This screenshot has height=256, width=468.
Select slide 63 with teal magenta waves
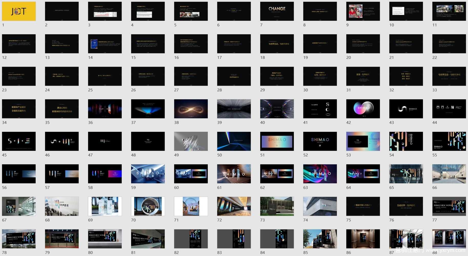pyautogui.click(x=320, y=174)
